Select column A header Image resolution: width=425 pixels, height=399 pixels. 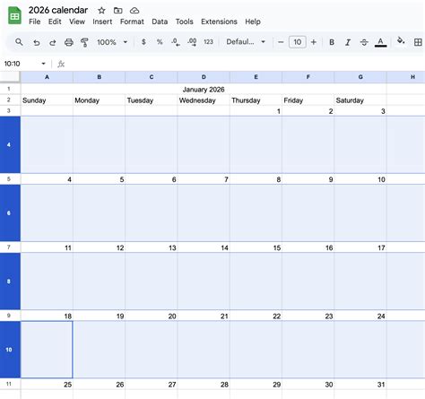(x=47, y=77)
